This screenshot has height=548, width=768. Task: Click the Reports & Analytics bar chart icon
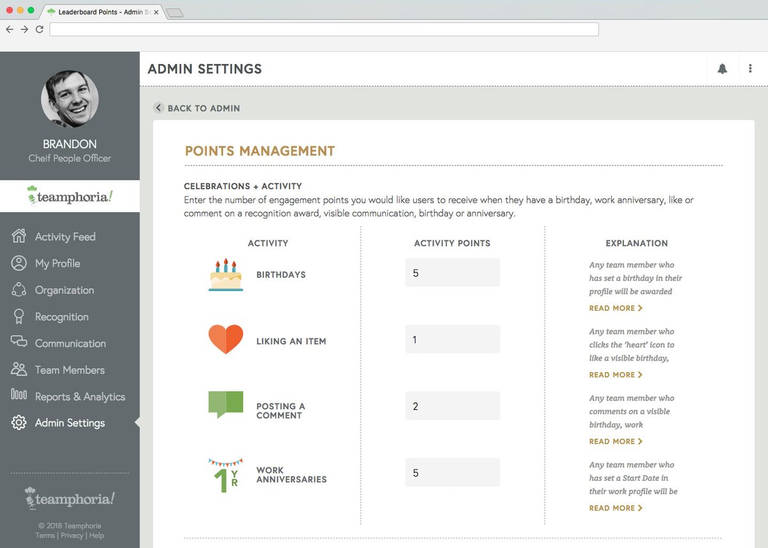[x=19, y=395]
